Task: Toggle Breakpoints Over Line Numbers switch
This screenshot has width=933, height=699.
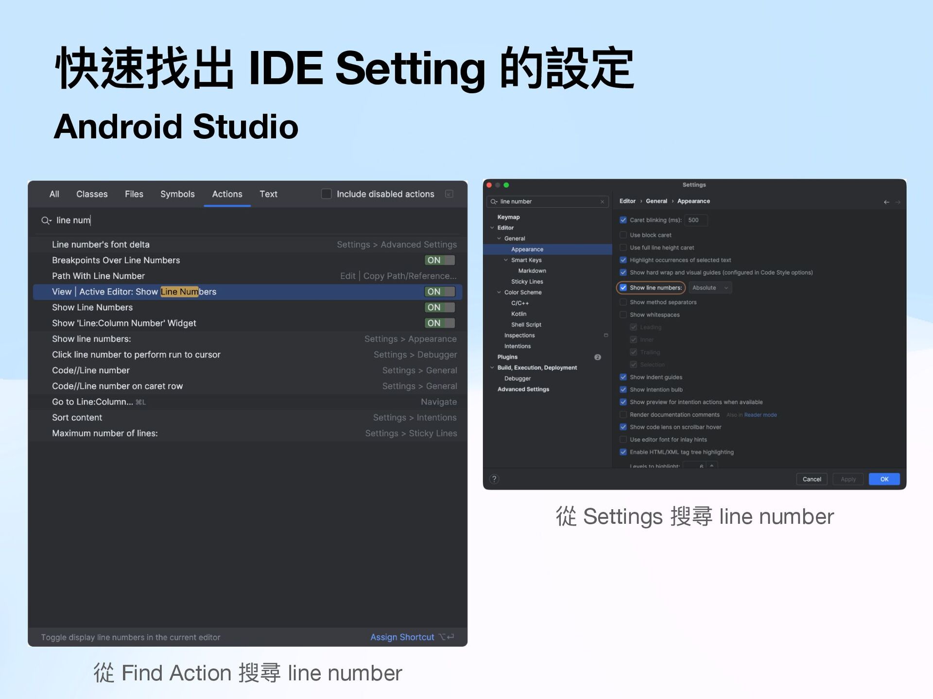Action: [440, 260]
